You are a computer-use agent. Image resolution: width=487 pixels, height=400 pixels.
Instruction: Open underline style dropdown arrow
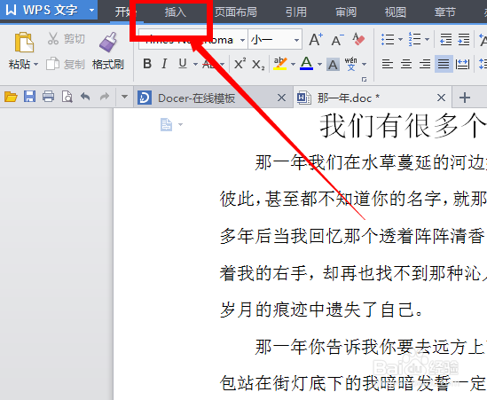point(195,64)
